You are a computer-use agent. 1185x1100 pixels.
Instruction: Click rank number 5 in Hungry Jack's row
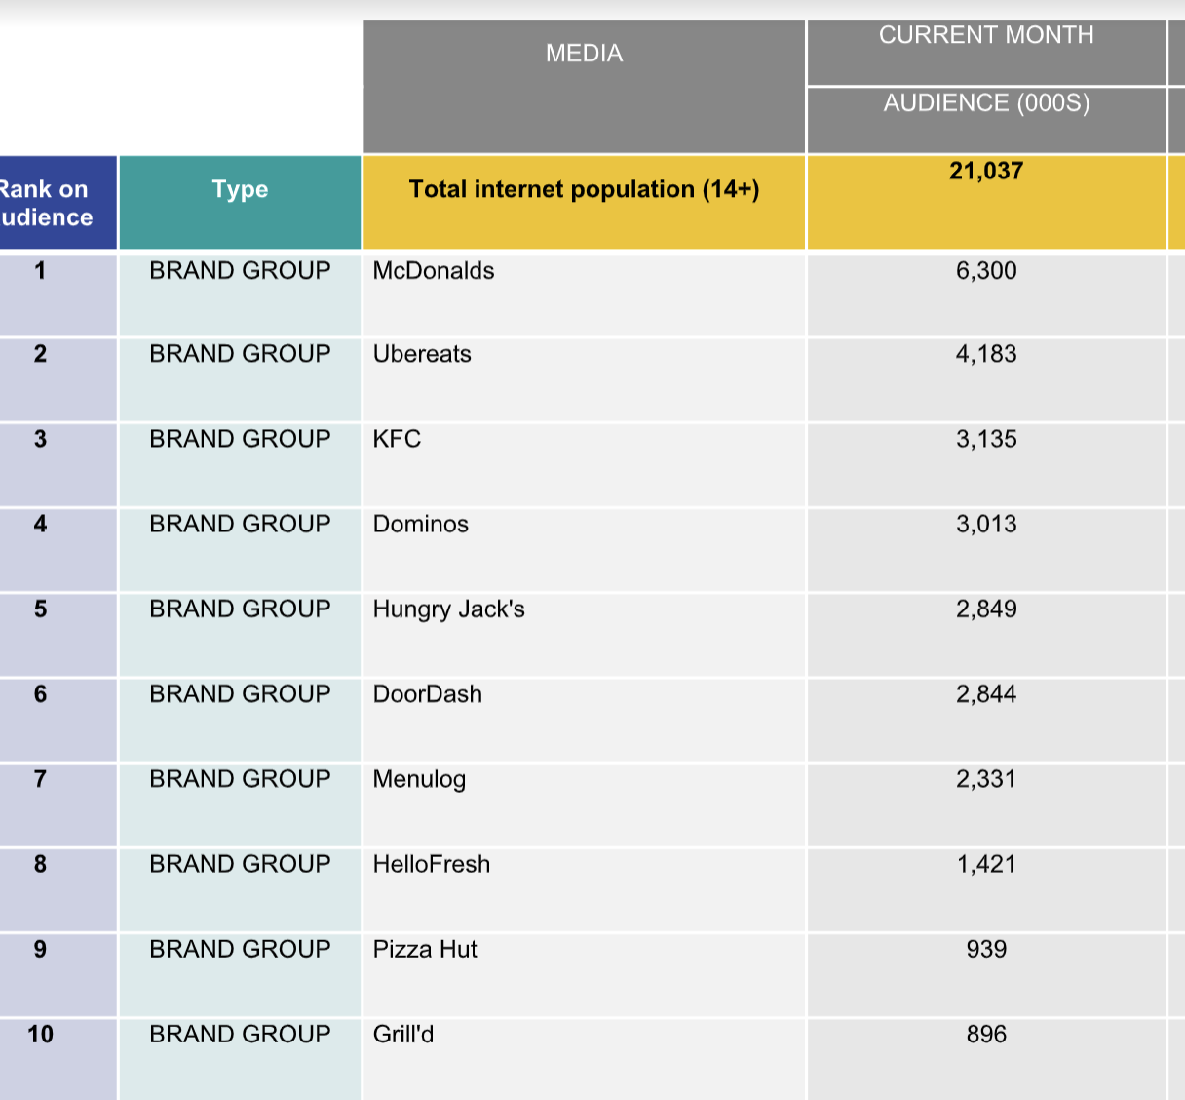40,609
